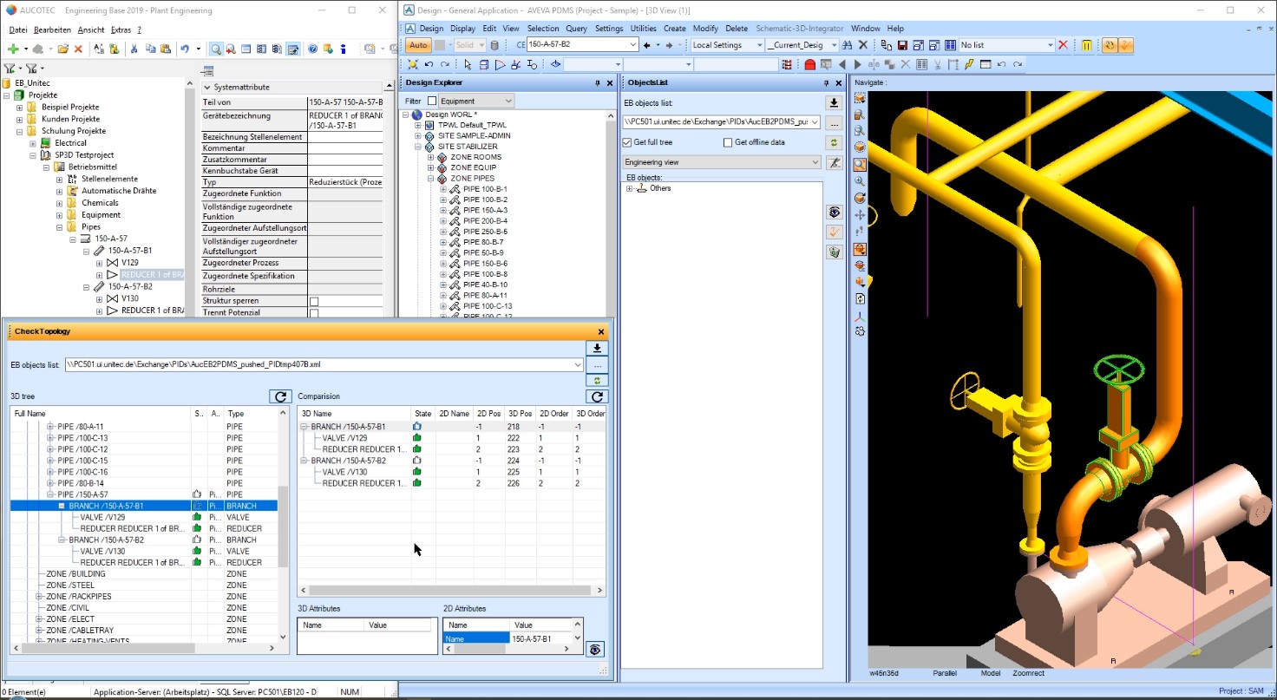Click the green plus add icon
The image size is (1277, 700).
(13, 49)
